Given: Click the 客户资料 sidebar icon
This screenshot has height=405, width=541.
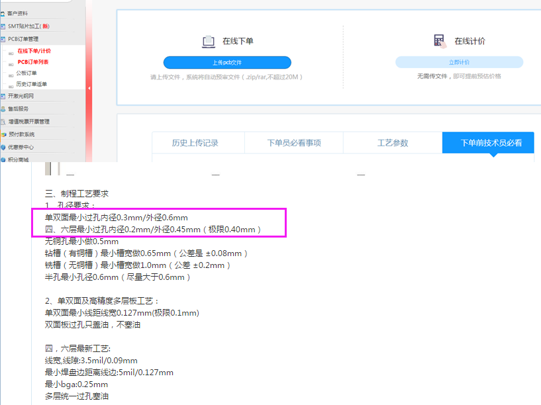Looking at the screenshot, I should (3, 13).
